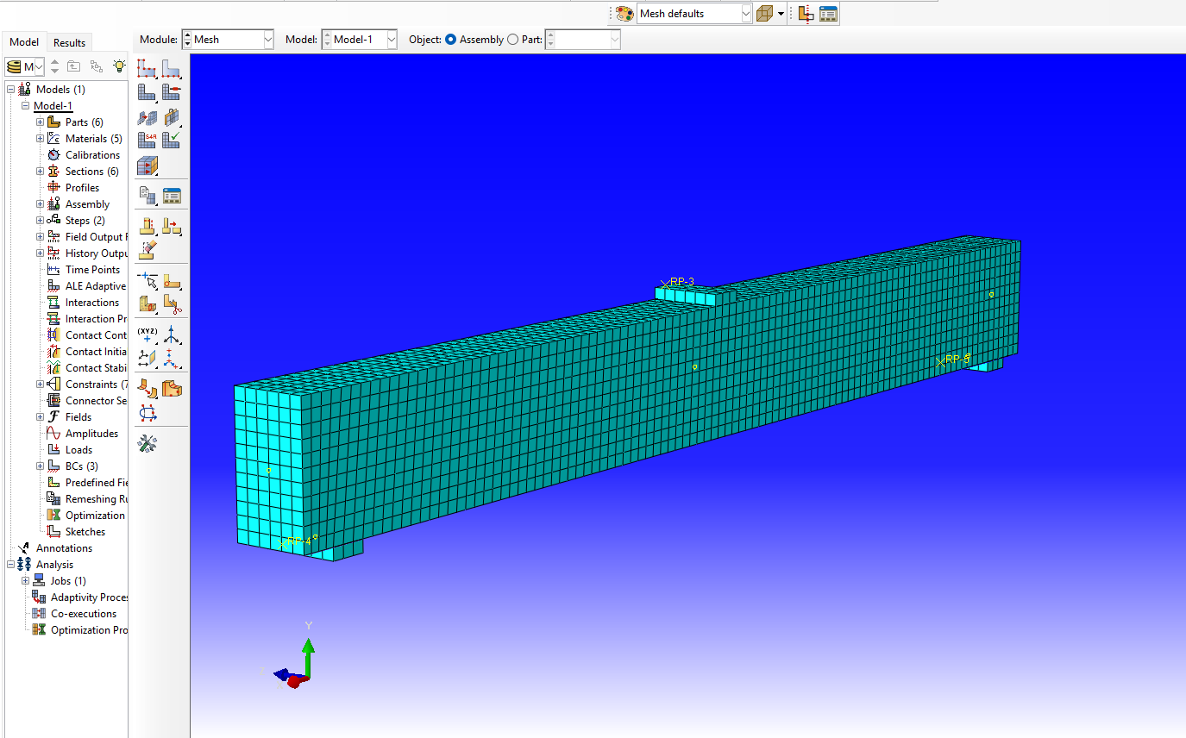Click the RP-3 reference point label
1186x738 pixels.
681,282
